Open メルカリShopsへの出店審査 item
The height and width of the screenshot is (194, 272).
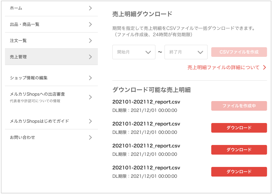pyautogui.click(x=51, y=97)
